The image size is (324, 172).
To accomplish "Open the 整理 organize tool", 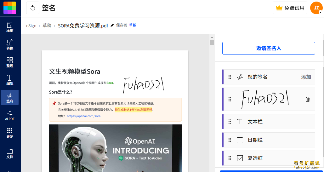I will (10, 62).
